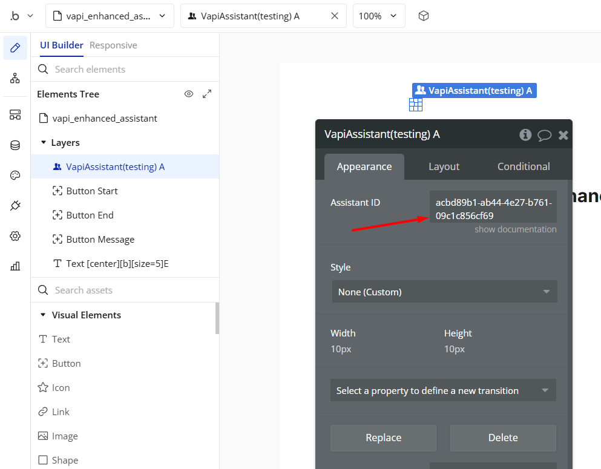Open the Plugins tab plug icon
This screenshot has height=469, width=601.
click(15, 206)
